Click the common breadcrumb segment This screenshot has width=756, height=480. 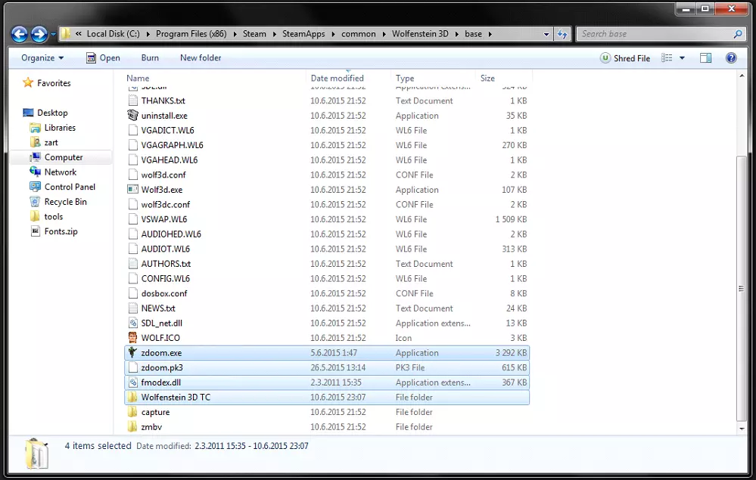[x=358, y=34]
